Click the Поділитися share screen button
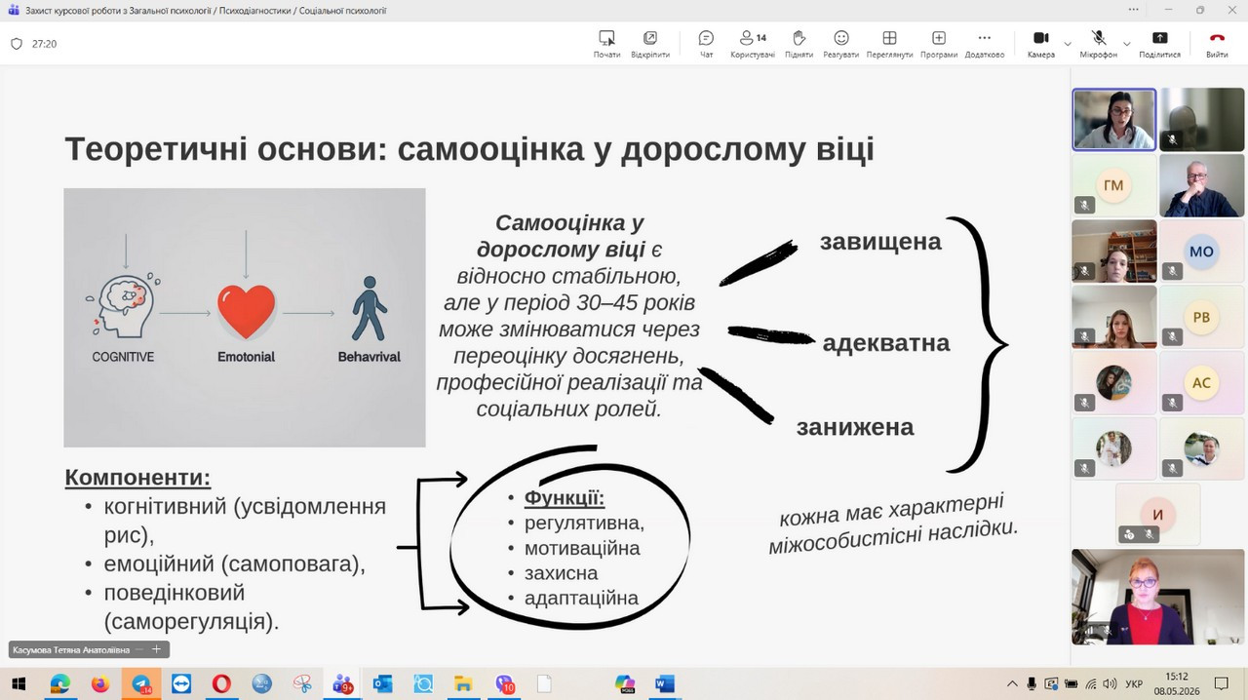Viewport: 1248px width, 700px height. [1159, 44]
